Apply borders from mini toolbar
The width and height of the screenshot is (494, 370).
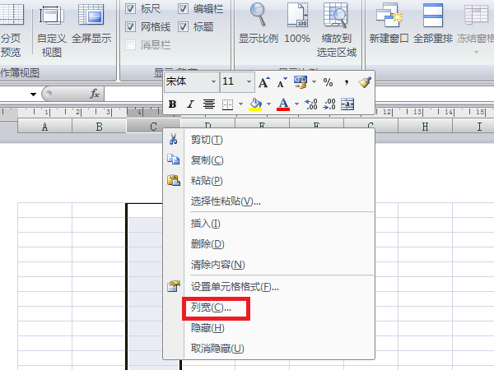227,104
